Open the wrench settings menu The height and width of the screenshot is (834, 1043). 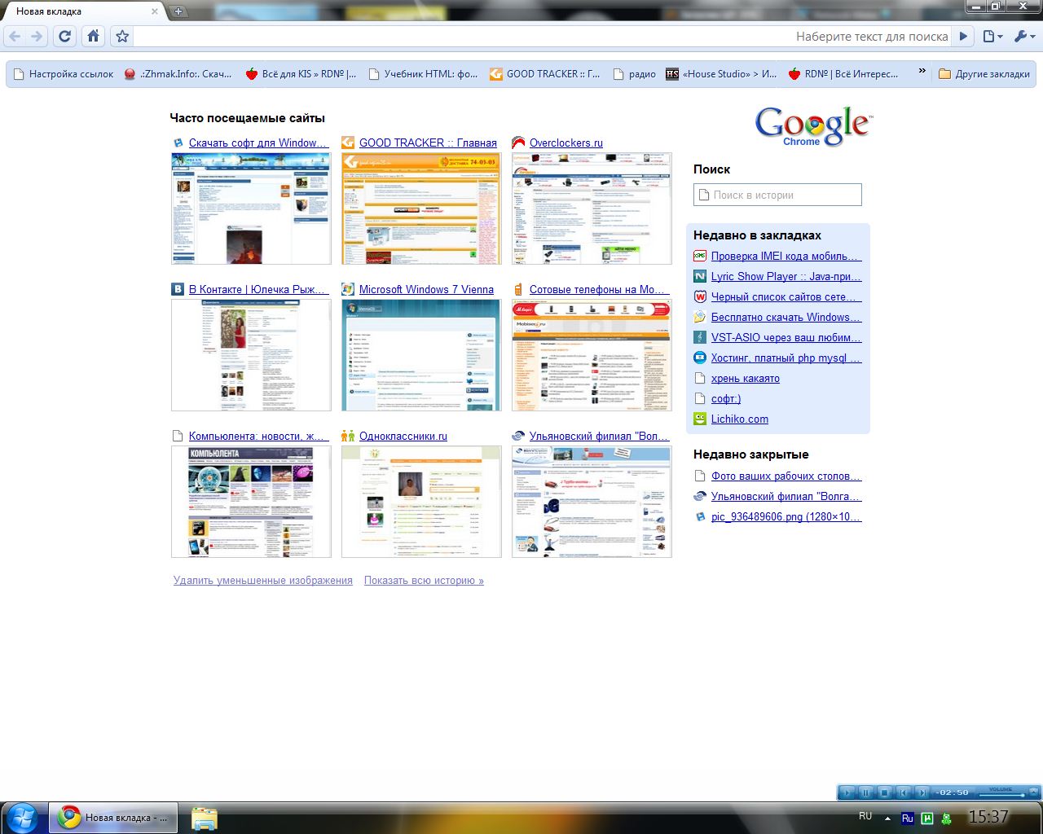(1024, 36)
